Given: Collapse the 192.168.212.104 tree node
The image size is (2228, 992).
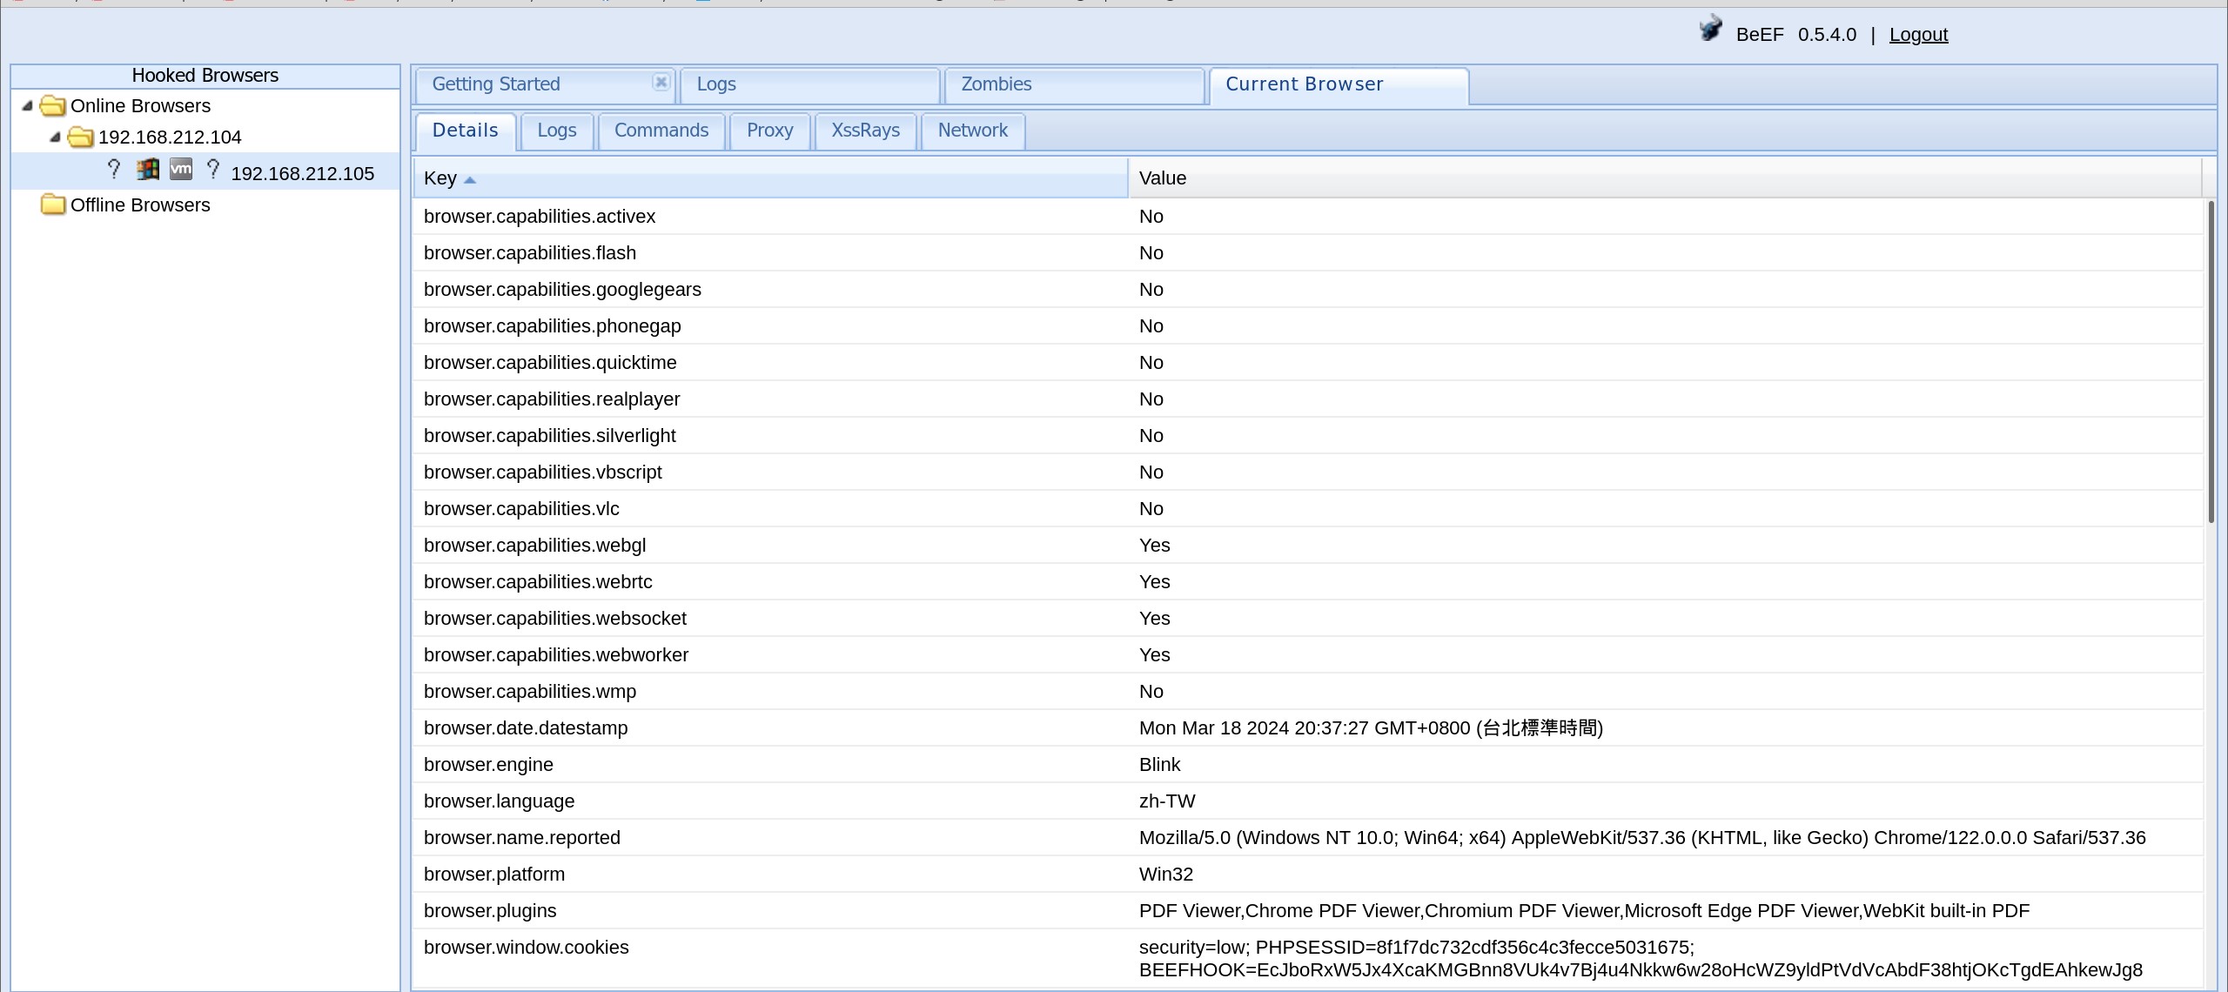Looking at the screenshot, I should [x=55, y=137].
